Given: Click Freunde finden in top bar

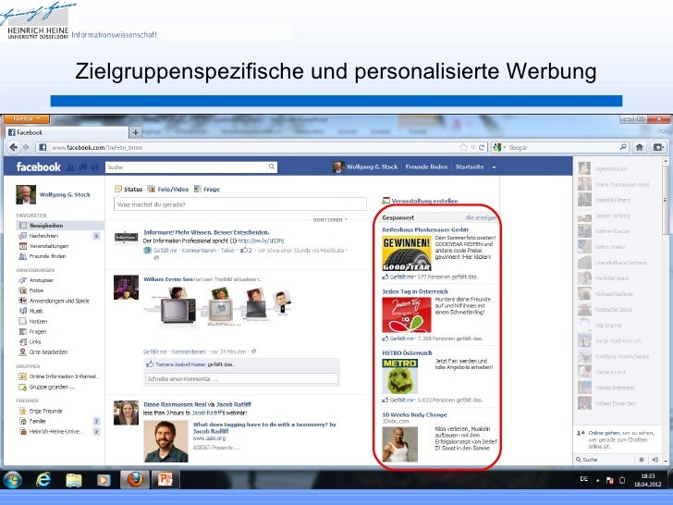Looking at the screenshot, I should (426, 166).
